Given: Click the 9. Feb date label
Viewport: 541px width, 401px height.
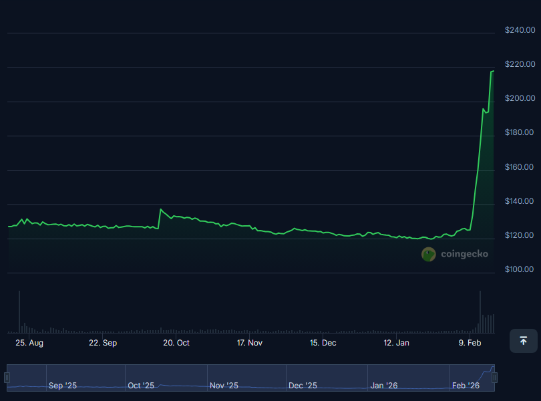Looking at the screenshot, I should (x=470, y=343).
